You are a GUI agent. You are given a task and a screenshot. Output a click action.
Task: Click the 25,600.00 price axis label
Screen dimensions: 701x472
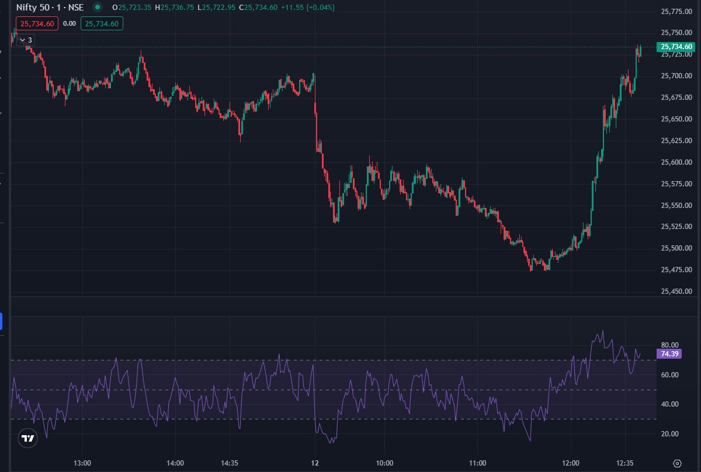pos(676,162)
